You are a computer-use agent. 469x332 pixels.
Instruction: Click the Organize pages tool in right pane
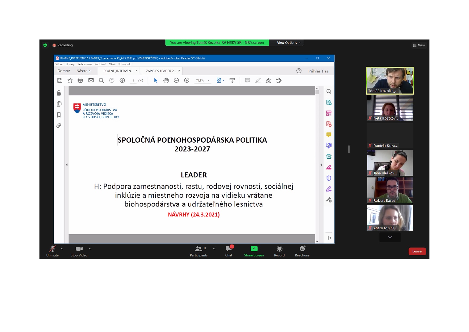pyautogui.click(x=329, y=113)
